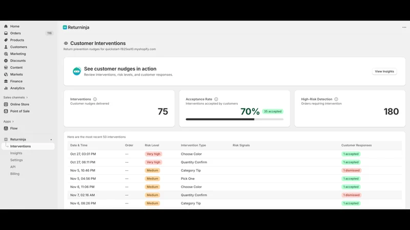Click Quantity Confirm on Oct 27, 06:11 PM
This screenshot has width=410, height=230.
coord(194,162)
